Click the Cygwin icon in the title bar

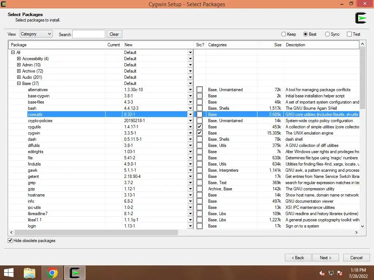click(3, 4)
